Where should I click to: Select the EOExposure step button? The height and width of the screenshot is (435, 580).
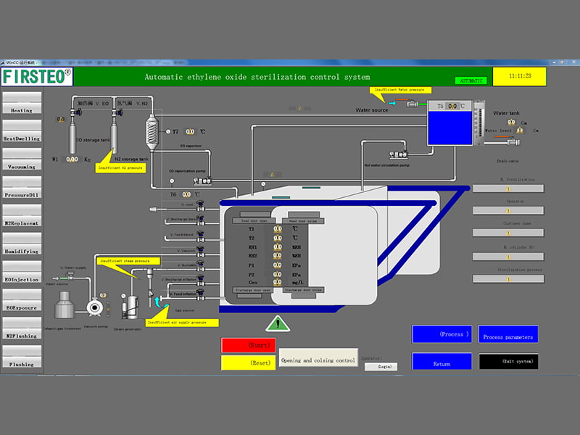coord(22,299)
